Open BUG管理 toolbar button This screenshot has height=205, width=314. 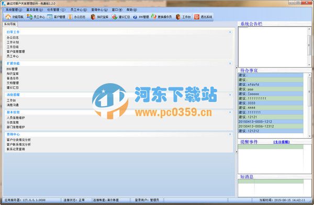pos(141,17)
